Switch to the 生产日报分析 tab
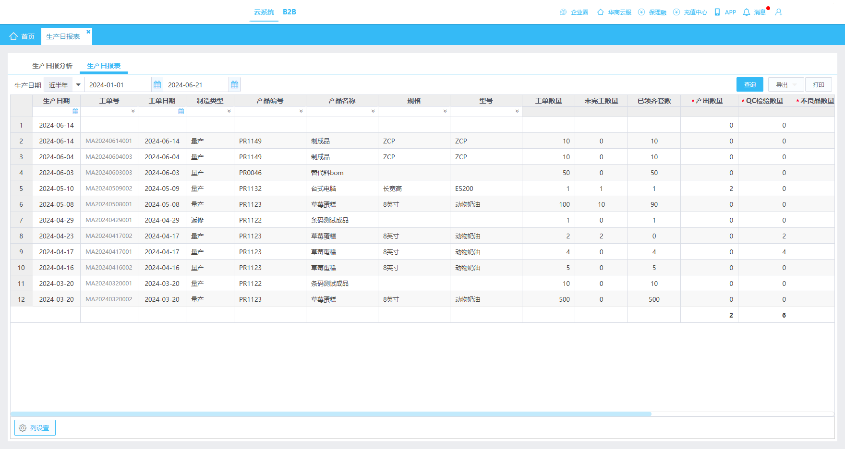This screenshot has height=449, width=845. coord(52,66)
